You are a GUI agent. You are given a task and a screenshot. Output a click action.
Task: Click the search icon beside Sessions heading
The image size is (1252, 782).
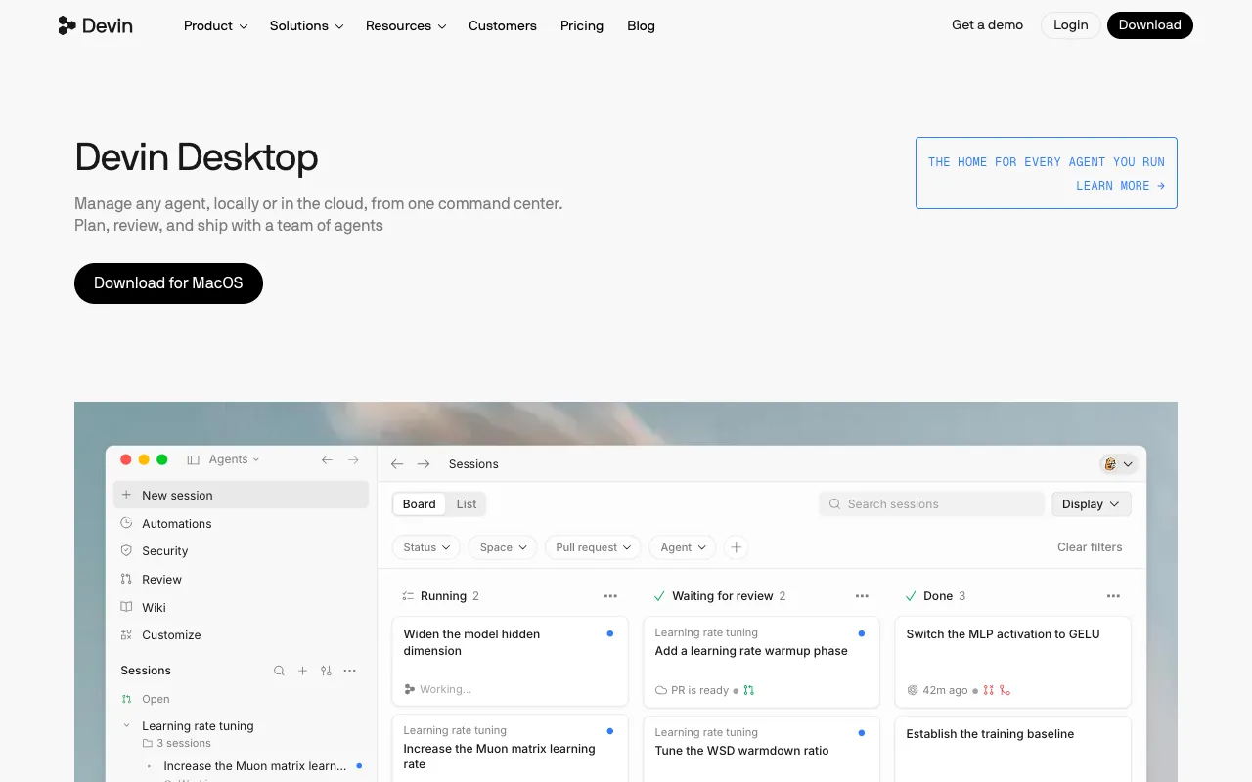(x=279, y=671)
